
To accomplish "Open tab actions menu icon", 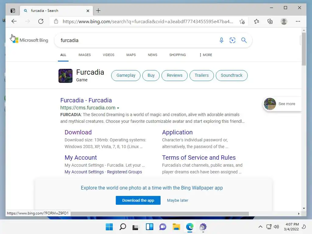I will tap(13, 11).
